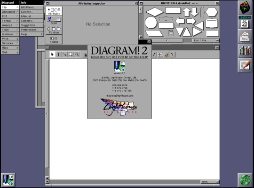Pick the upward triangle in palette
The image size is (254, 188).
(187, 32)
